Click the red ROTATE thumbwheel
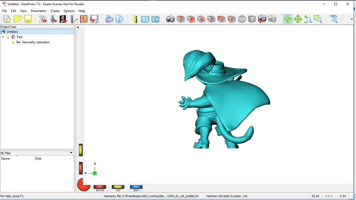 click(100, 187)
